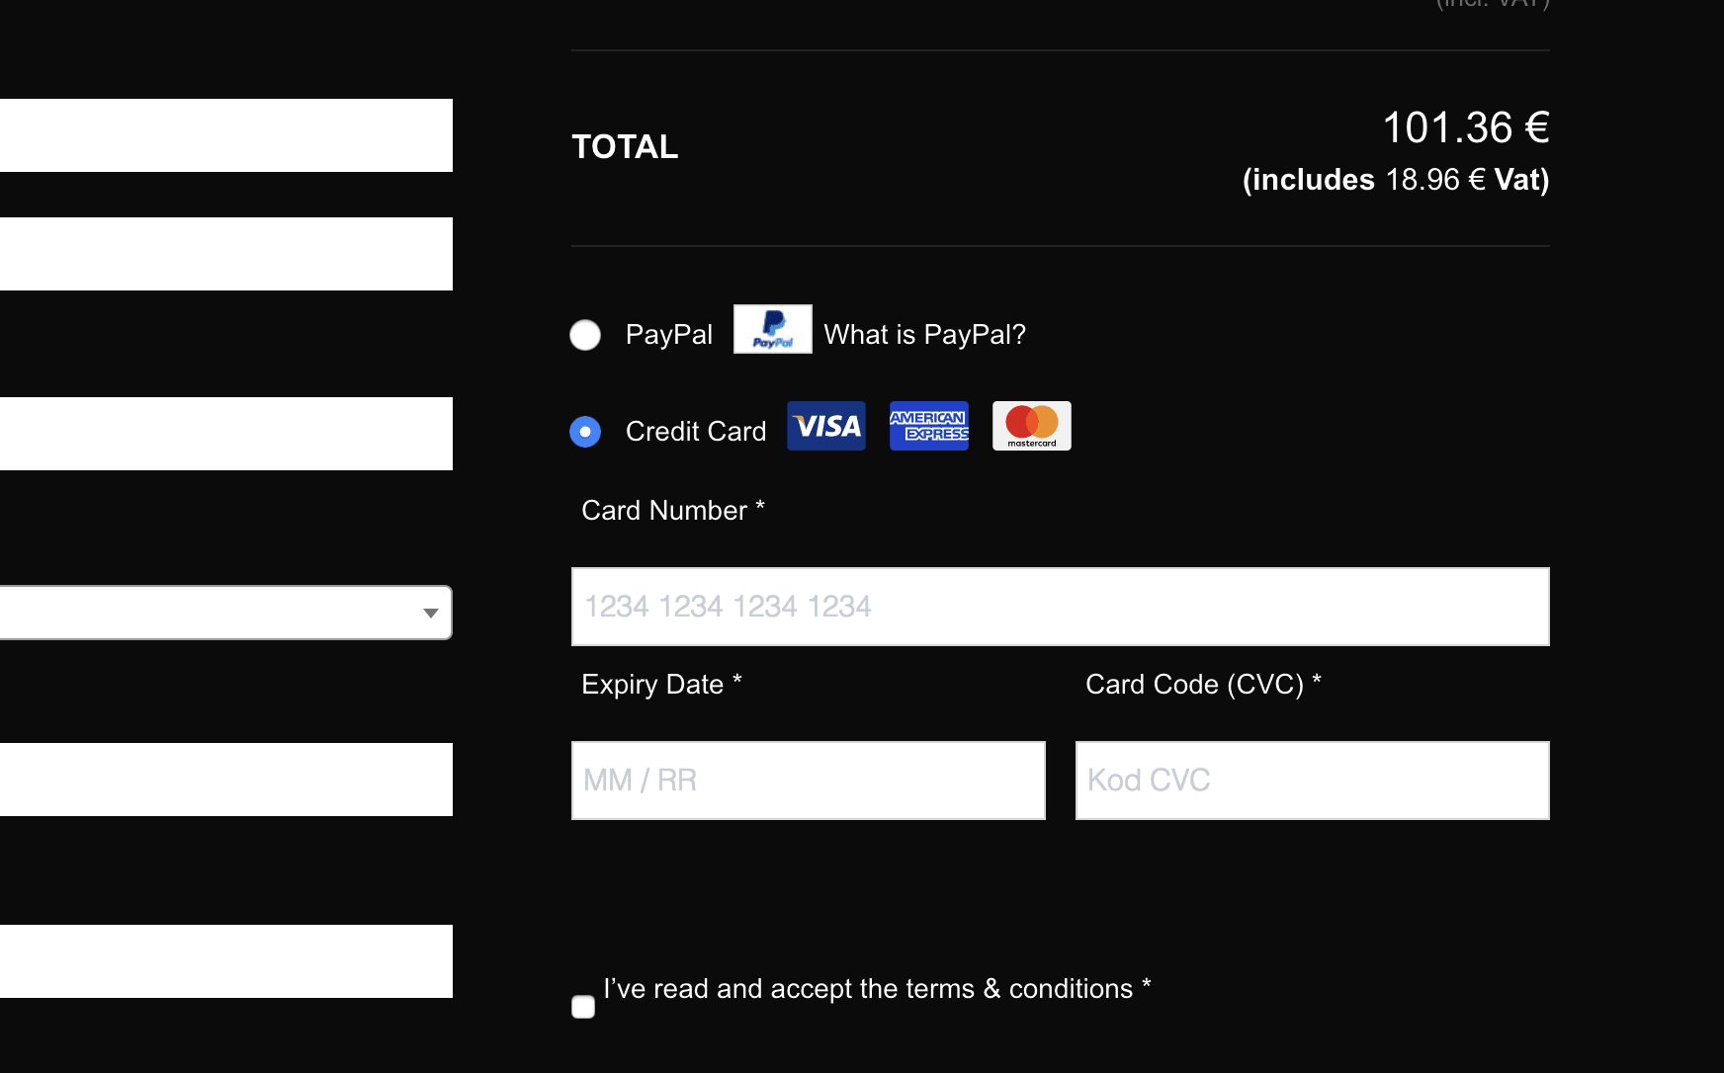Click the MM / RR expiry field
This screenshot has width=1724, height=1073.
pyautogui.click(x=808, y=780)
